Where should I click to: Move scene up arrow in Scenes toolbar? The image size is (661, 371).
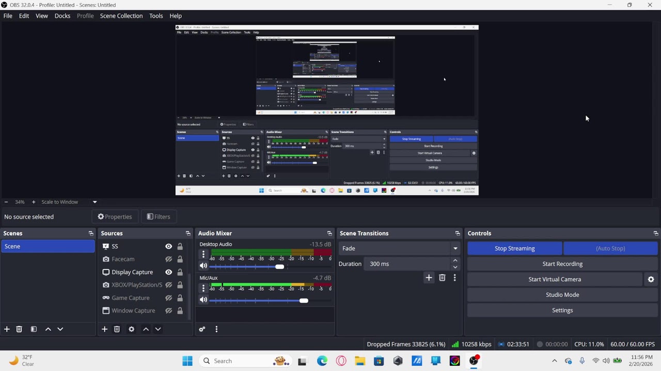tap(48, 329)
